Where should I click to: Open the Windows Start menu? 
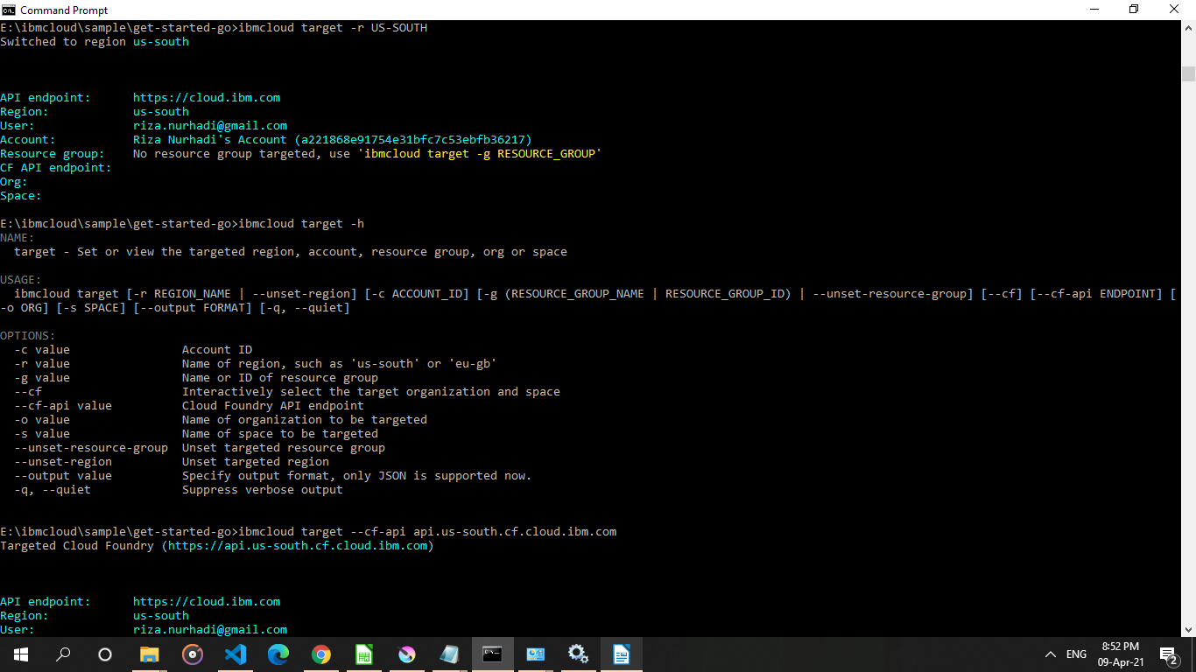coord(20,654)
